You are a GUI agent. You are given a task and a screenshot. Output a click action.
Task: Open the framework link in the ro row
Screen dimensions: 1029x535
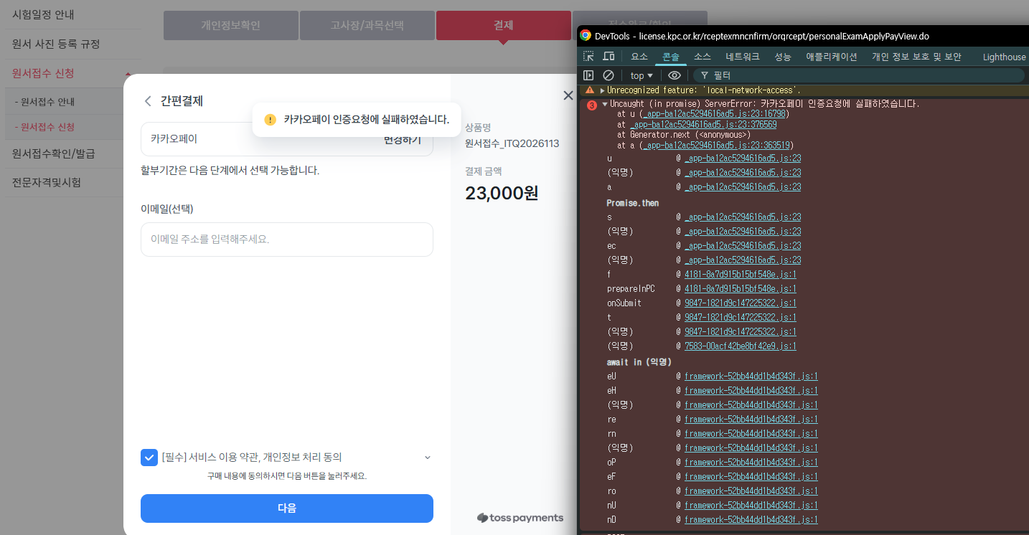pyautogui.click(x=751, y=491)
